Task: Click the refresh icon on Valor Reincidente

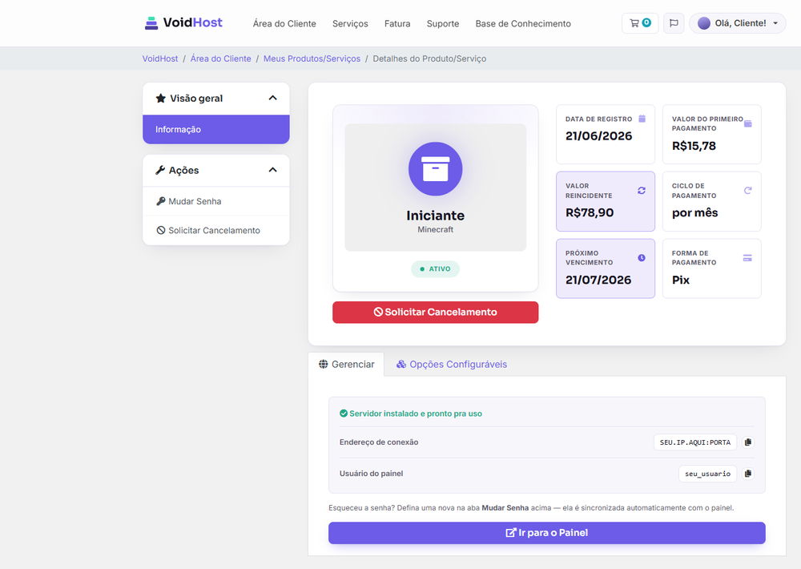Action: [642, 191]
